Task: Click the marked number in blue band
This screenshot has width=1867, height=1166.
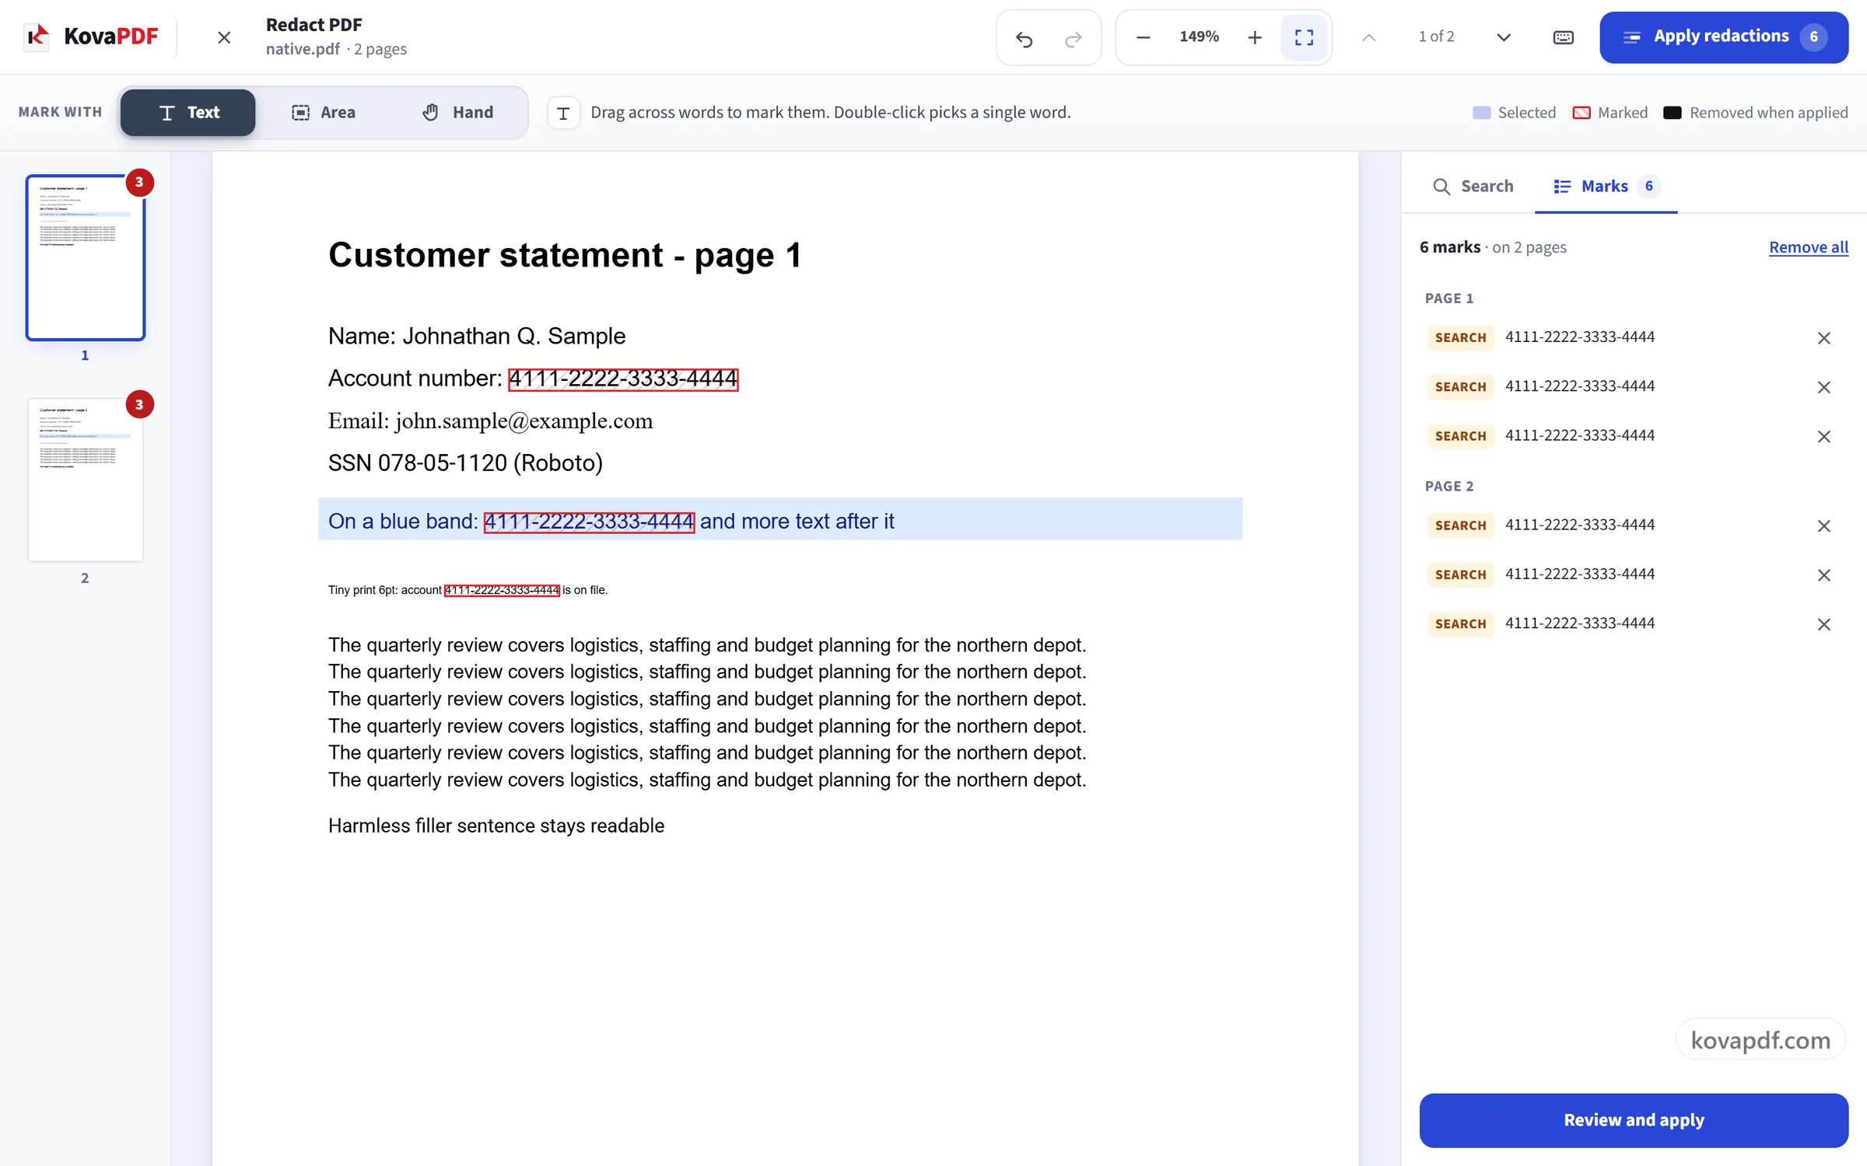Action: (x=589, y=522)
